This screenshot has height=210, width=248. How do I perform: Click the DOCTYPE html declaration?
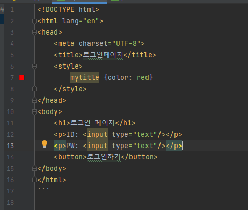click(x=68, y=10)
